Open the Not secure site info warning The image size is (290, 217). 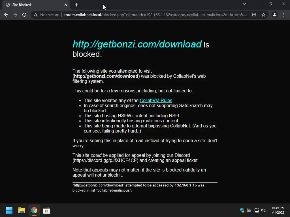click(46, 15)
